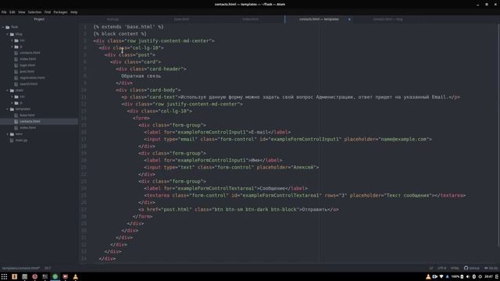
Task: Open index.html in the blog folder
Action: [28, 59]
